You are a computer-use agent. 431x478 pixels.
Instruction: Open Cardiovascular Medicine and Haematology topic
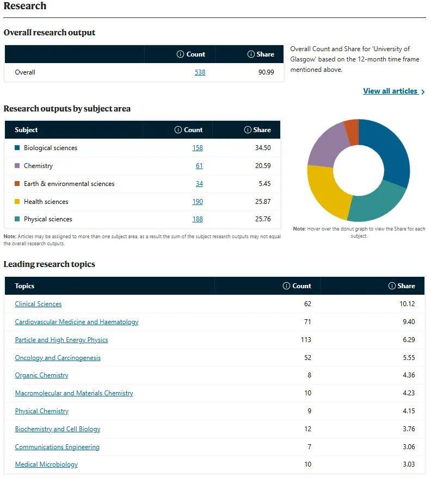coord(77,322)
